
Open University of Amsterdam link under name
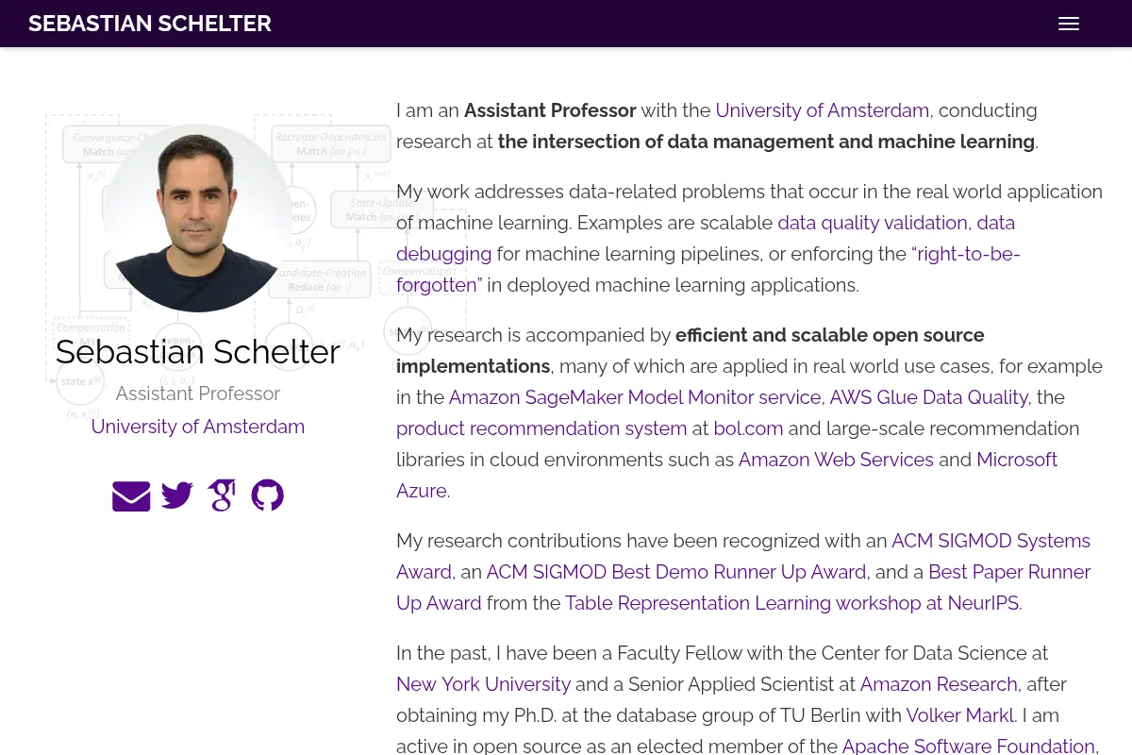[x=198, y=427]
